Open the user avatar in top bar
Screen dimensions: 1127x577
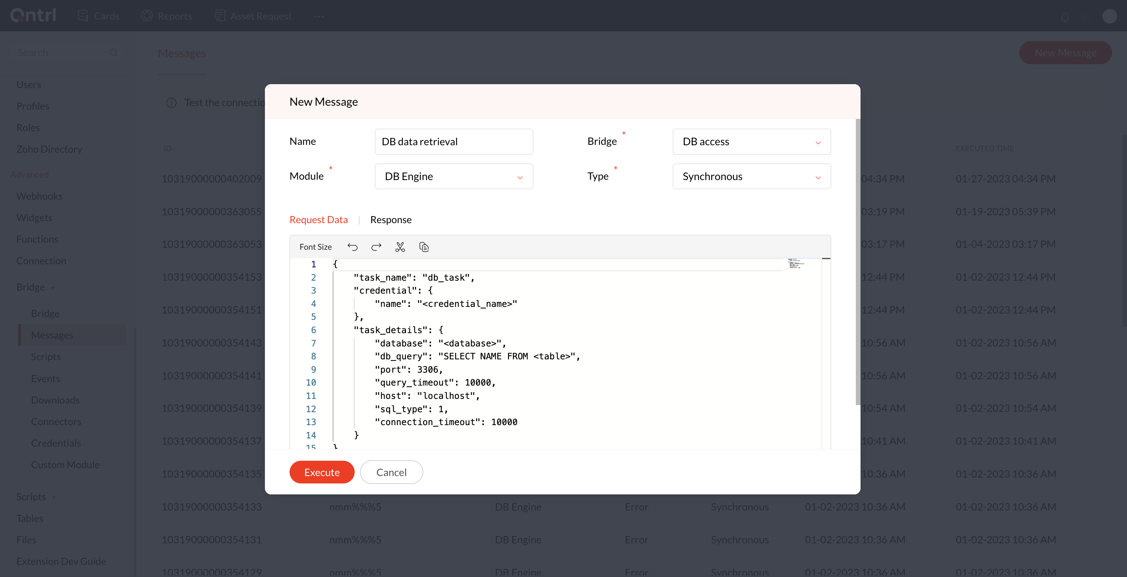[1109, 16]
